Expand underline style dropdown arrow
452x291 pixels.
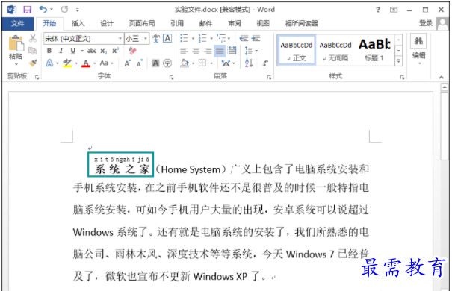click(x=82, y=51)
